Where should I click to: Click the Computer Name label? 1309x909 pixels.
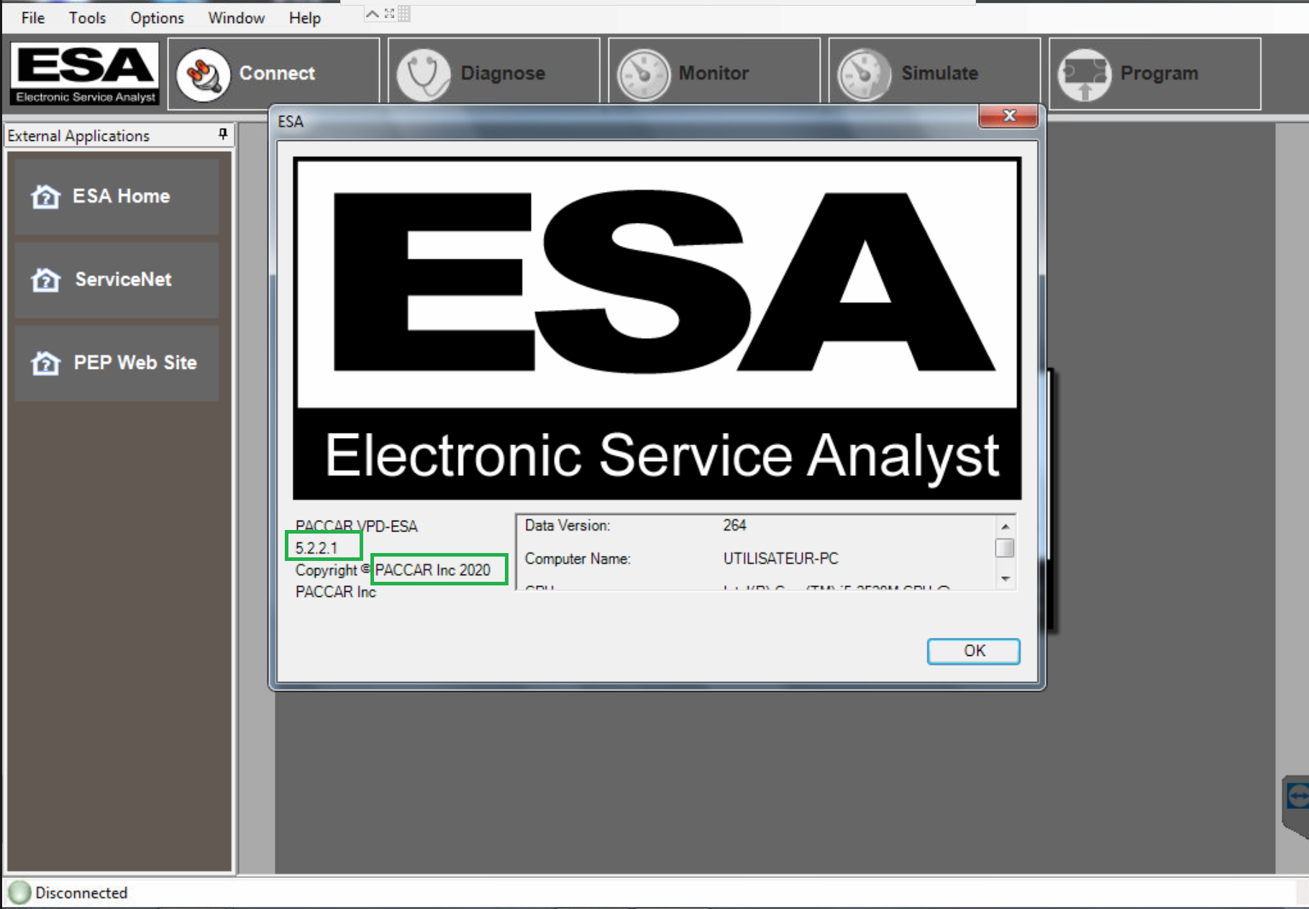click(578, 559)
